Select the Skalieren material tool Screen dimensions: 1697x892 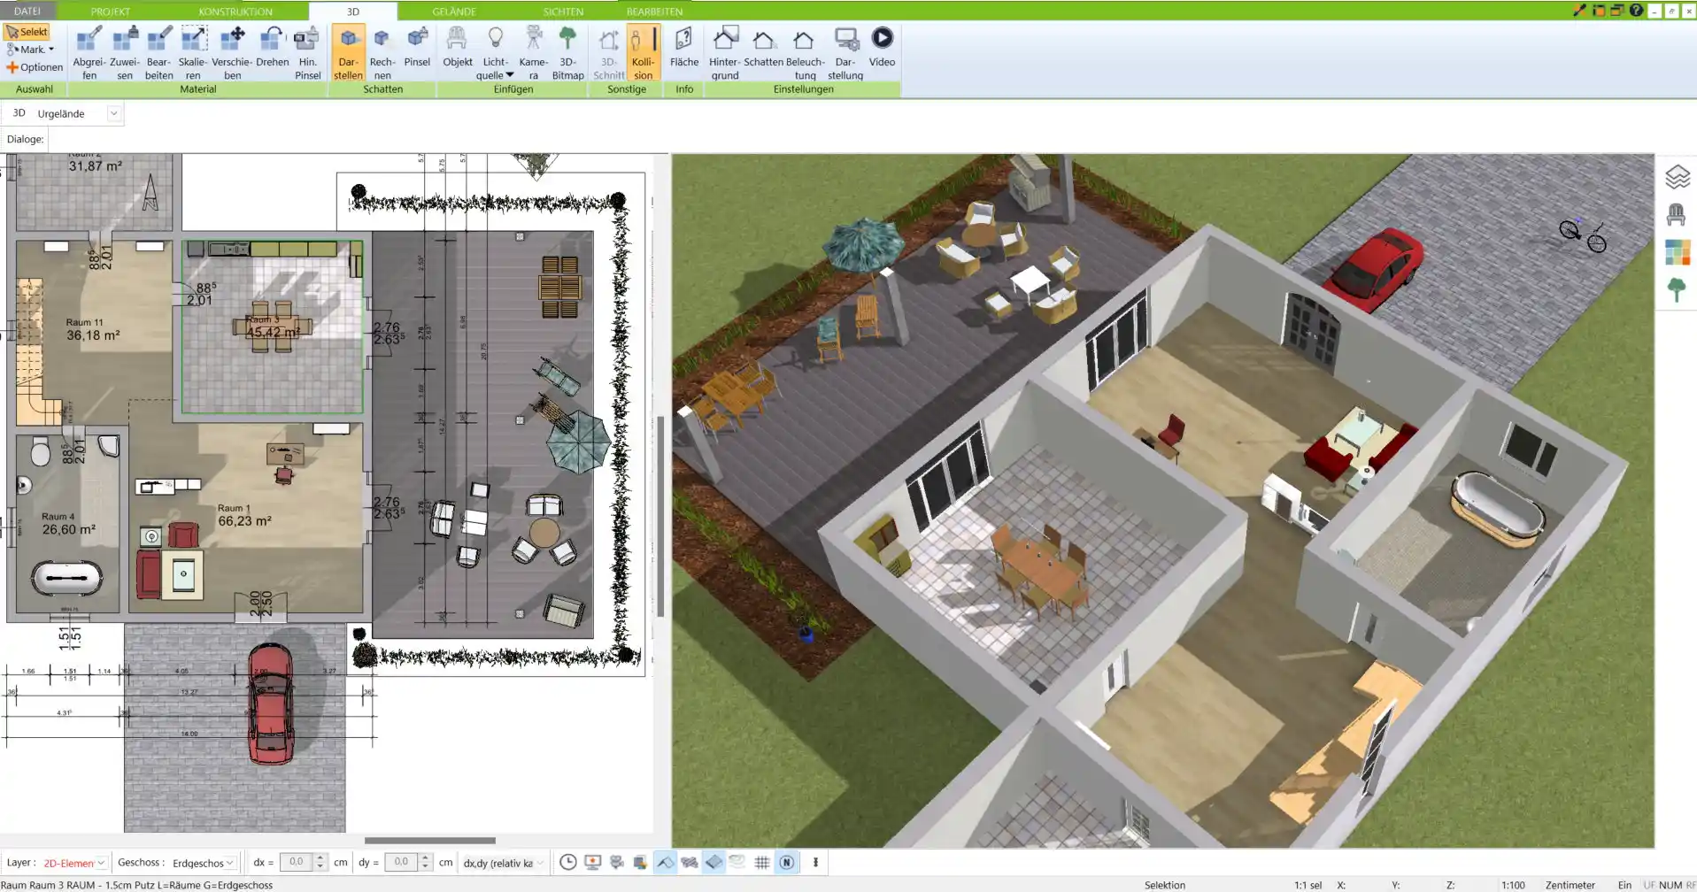[x=193, y=53]
